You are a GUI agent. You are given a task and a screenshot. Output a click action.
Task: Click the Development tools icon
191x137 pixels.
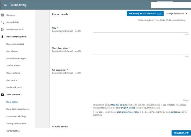[2, 29]
